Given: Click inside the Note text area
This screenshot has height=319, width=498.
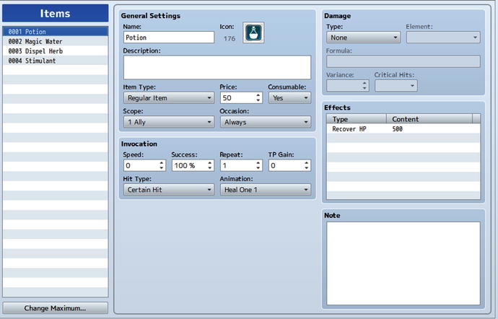Looking at the screenshot, I should coord(403,263).
